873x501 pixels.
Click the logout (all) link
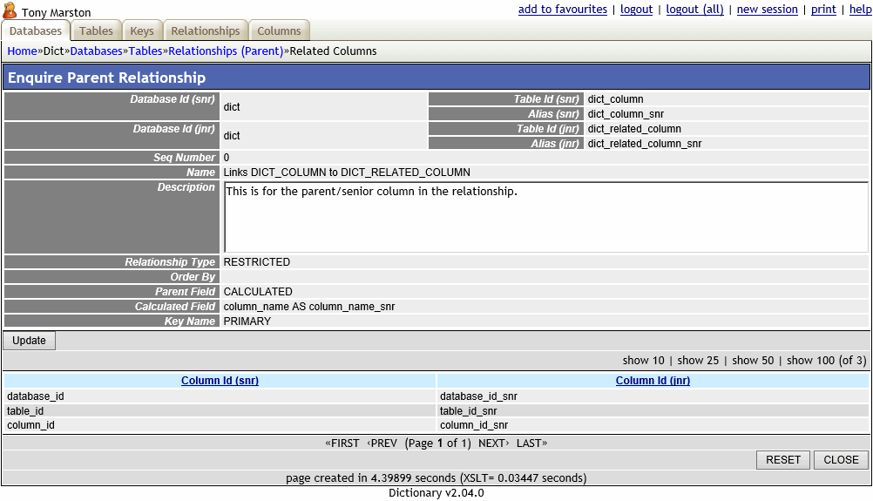click(695, 10)
